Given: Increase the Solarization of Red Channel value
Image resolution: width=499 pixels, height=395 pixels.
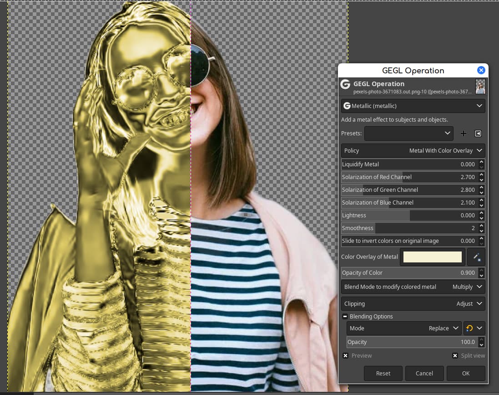Looking at the screenshot, I should [482, 174].
